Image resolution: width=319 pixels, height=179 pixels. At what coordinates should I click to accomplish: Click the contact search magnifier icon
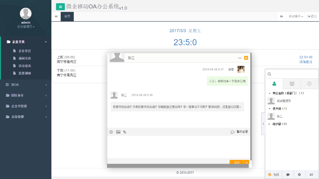(269, 74)
